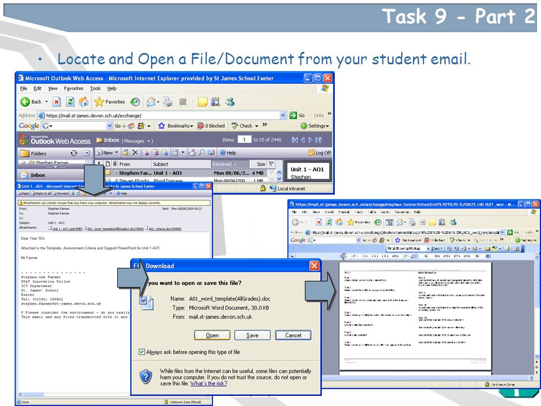Click the What's the risk? link

click(x=209, y=383)
